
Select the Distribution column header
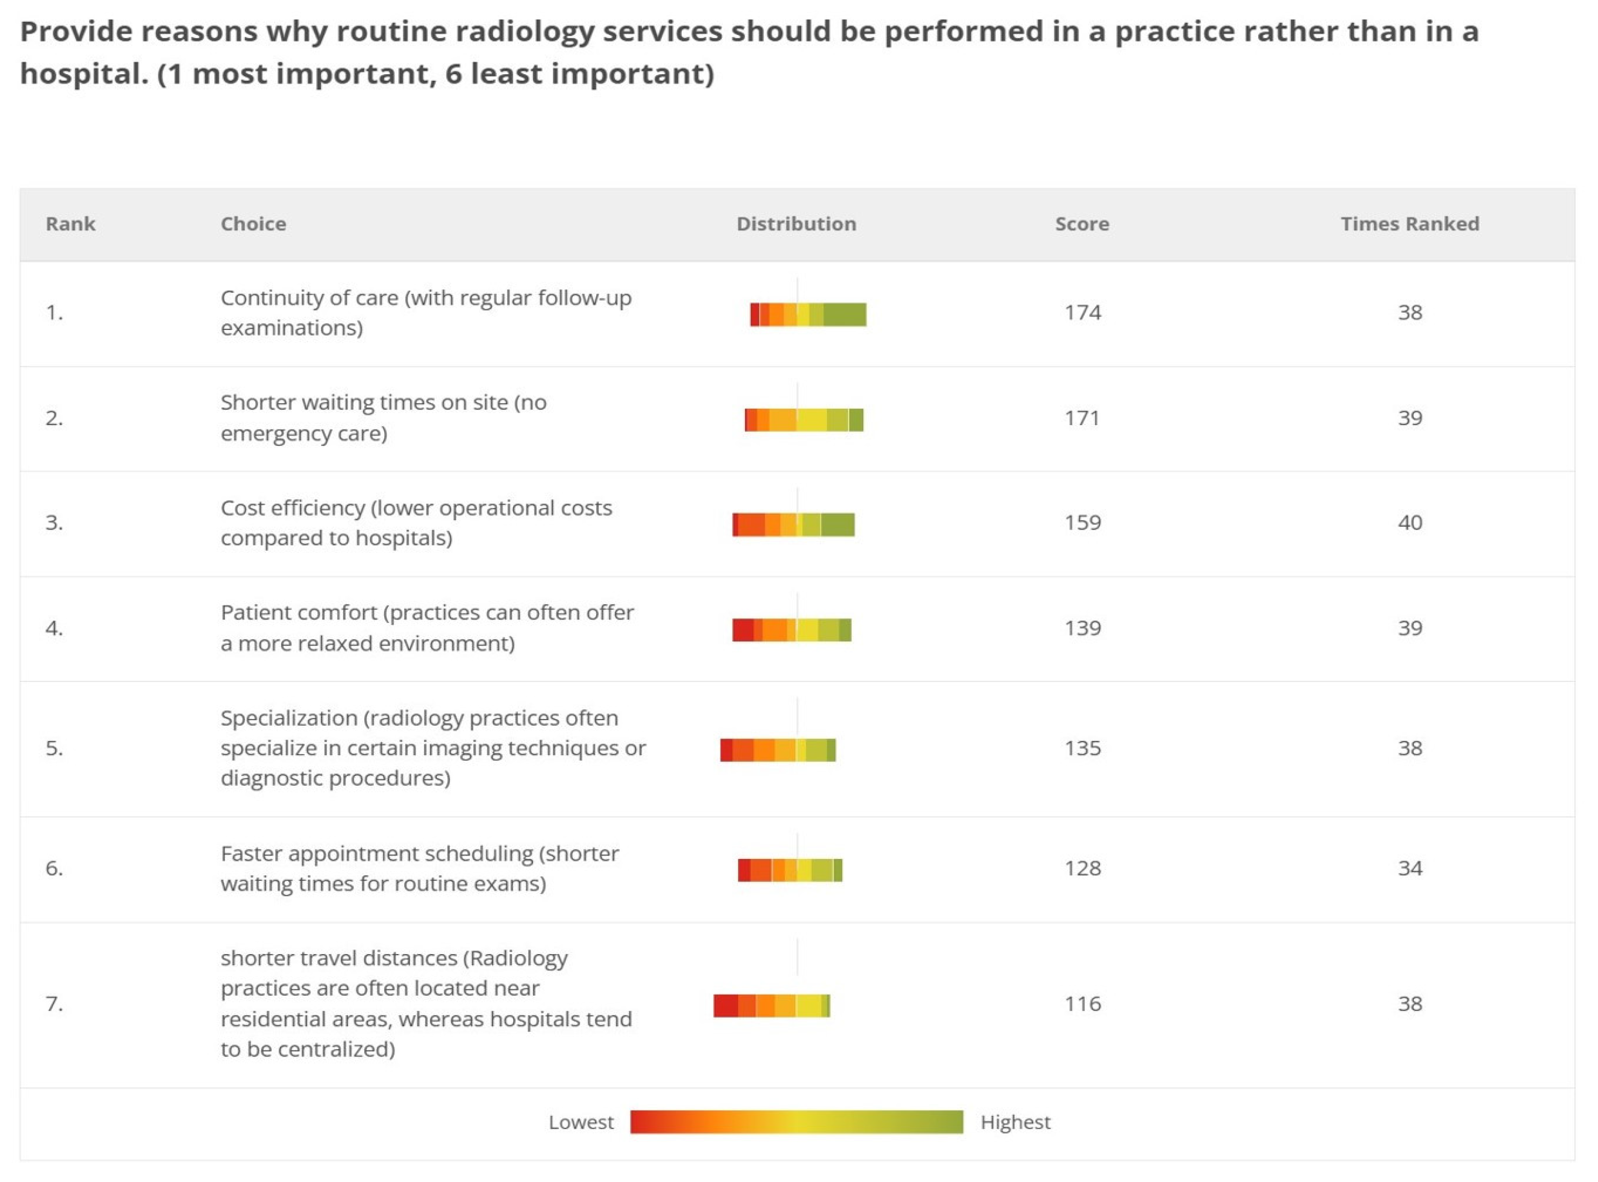click(x=796, y=224)
